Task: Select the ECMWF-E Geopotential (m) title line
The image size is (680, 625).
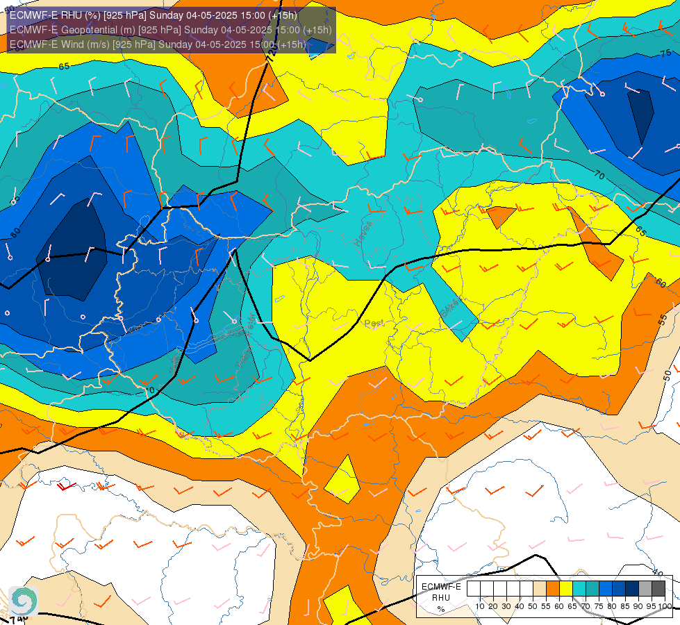Action: [170, 29]
